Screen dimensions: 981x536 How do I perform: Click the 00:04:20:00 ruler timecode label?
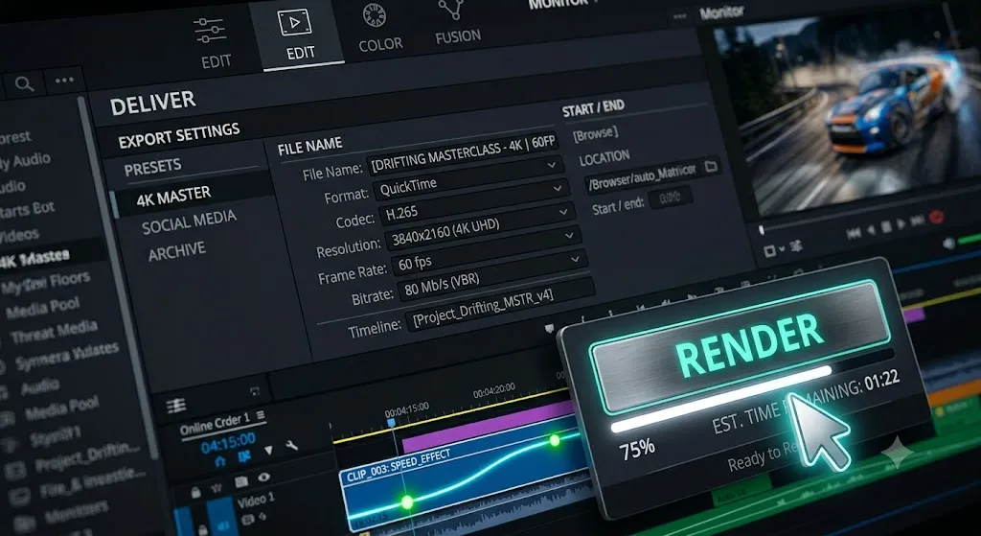tap(493, 390)
